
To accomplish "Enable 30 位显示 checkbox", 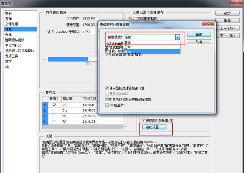I will tap(107, 105).
